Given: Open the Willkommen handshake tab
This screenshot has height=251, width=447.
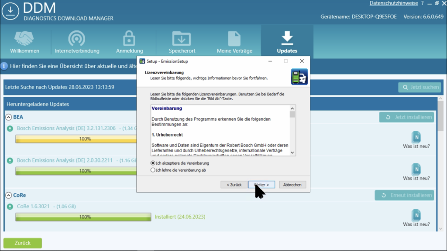Looking at the screenshot, I should point(24,42).
